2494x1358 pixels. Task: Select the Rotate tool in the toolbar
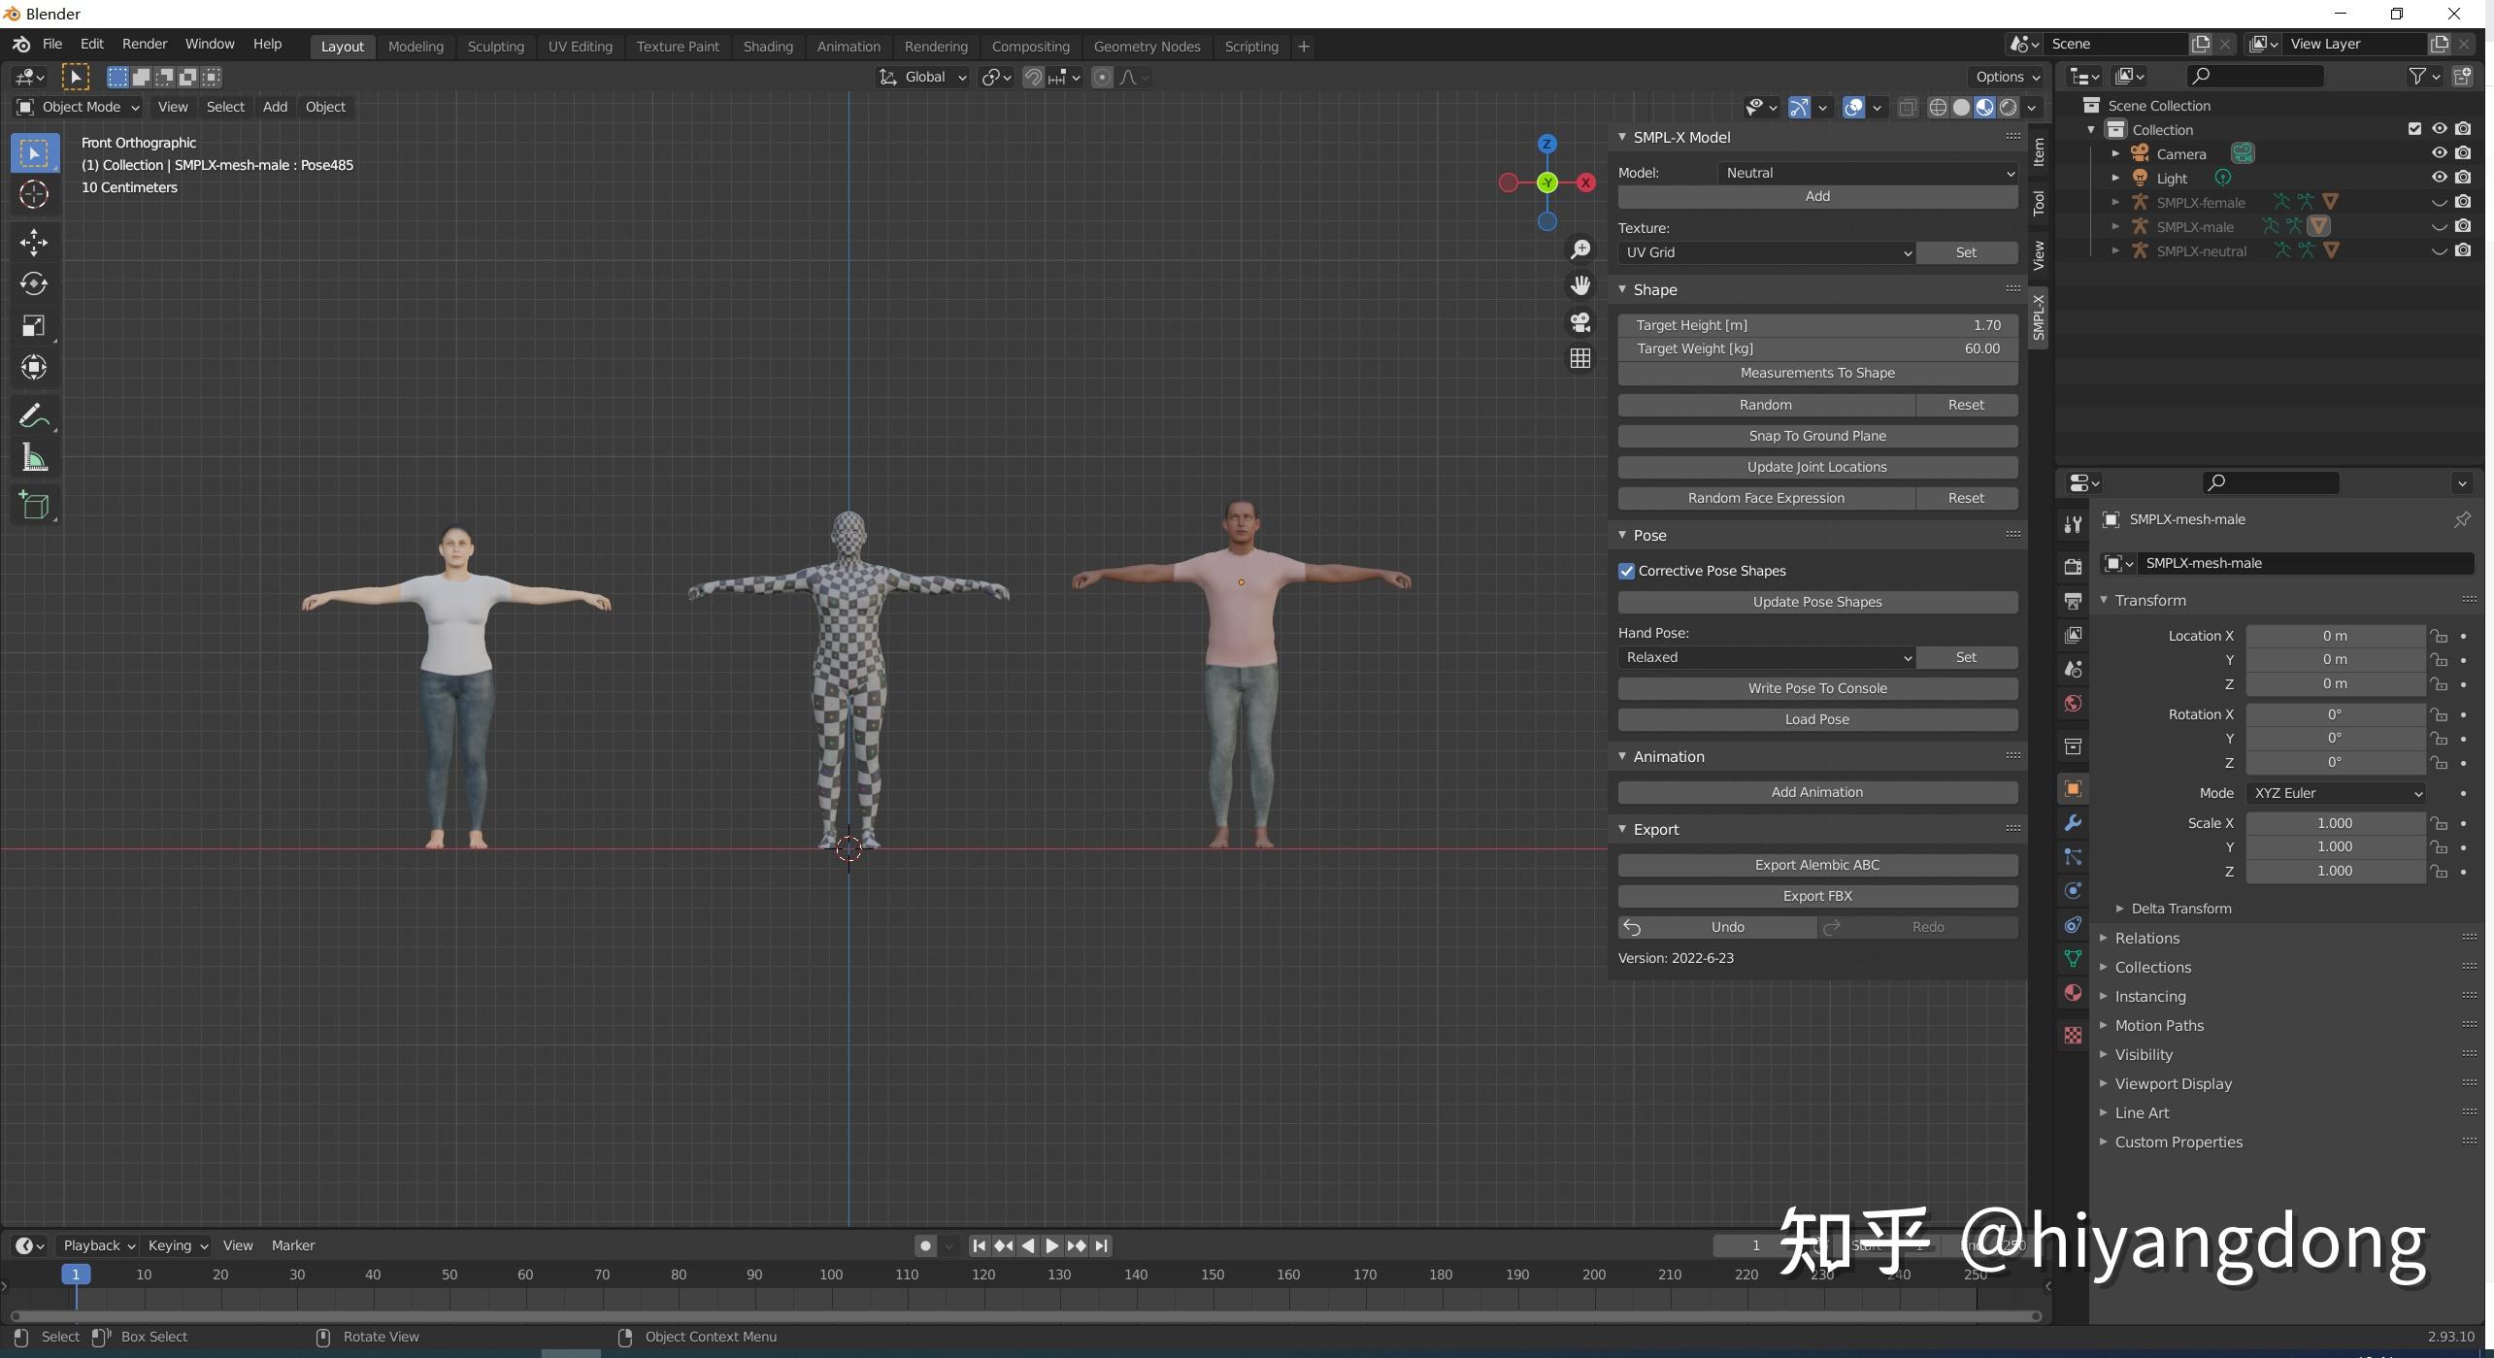pos(34,283)
